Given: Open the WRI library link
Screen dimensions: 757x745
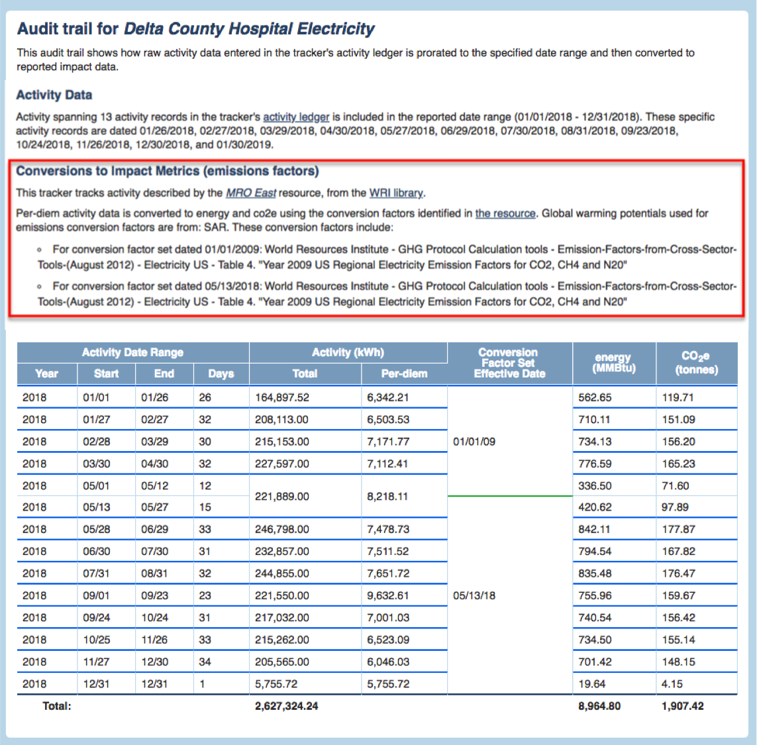Looking at the screenshot, I should (395, 193).
